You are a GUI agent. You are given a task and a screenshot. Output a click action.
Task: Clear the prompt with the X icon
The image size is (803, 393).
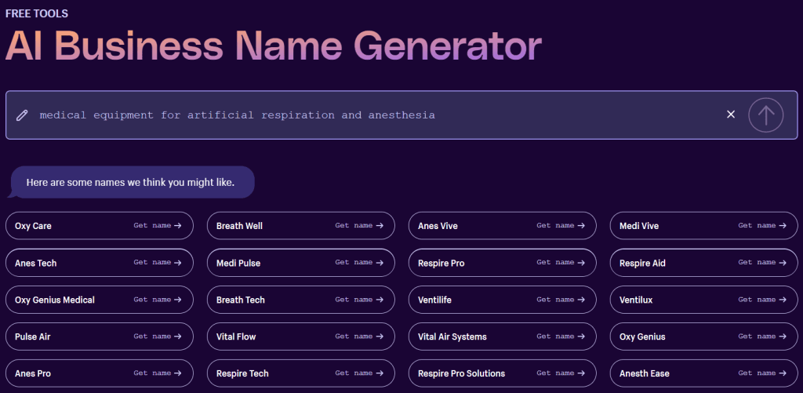pos(731,115)
